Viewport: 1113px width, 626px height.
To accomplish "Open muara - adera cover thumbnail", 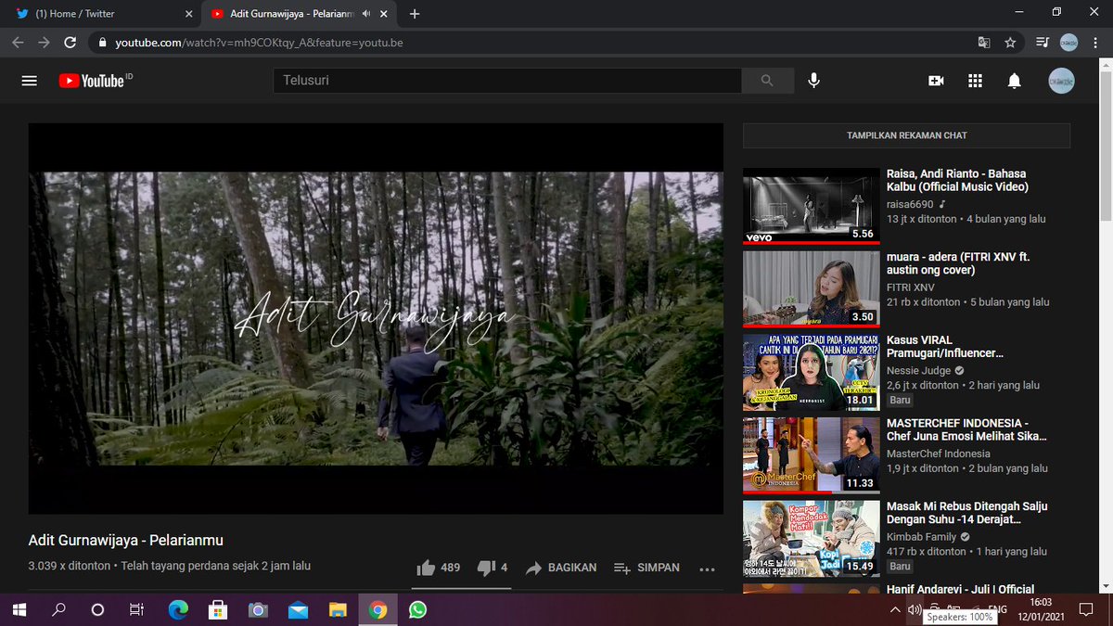I will click(x=811, y=289).
